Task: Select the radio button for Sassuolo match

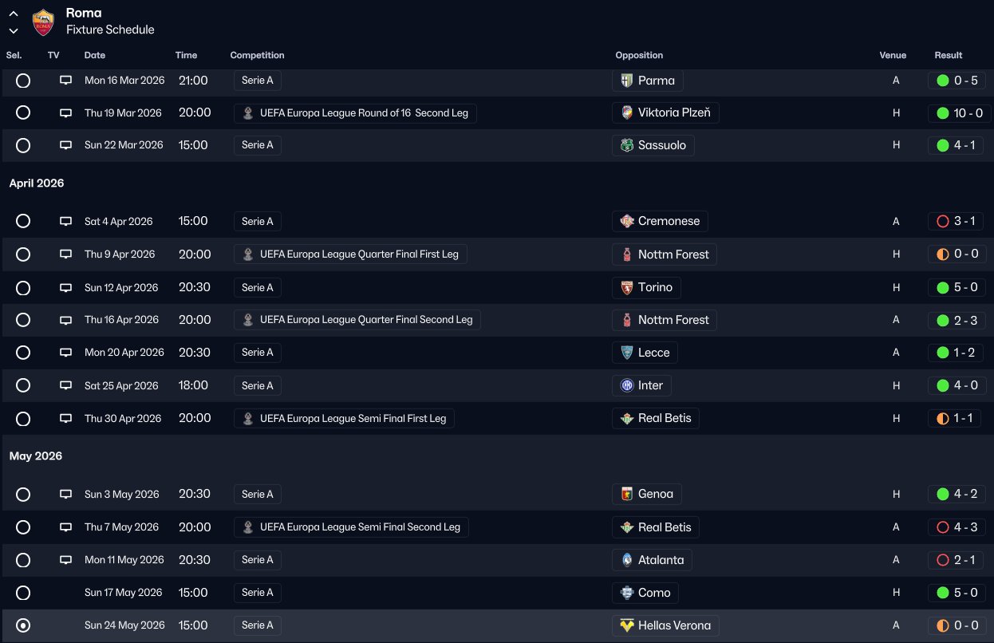Action: click(x=23, y=145)
